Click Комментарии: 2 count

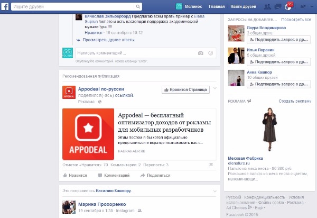coord(125,165)
